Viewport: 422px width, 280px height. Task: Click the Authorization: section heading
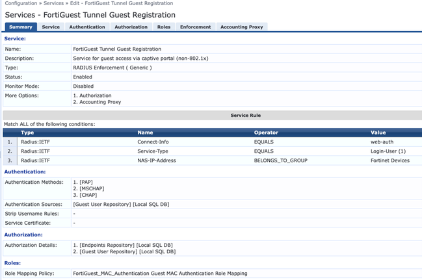coord(23,235)
